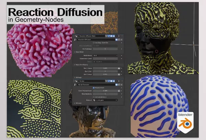
Task: Click animate dot beside Mix 2 Value
Action: [x=122, y=74]
